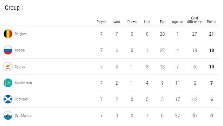Click Belgium's 21 points value
Viewport: 223px width, 126px height.
click(211, 34)
